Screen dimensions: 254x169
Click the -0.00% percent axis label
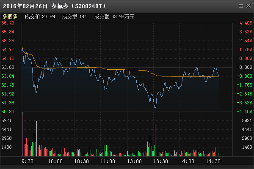tap(246, 67)
